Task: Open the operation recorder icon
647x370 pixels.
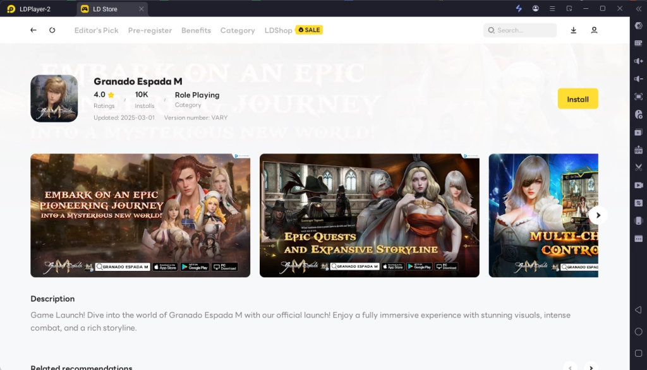Action: click(639, 114)
